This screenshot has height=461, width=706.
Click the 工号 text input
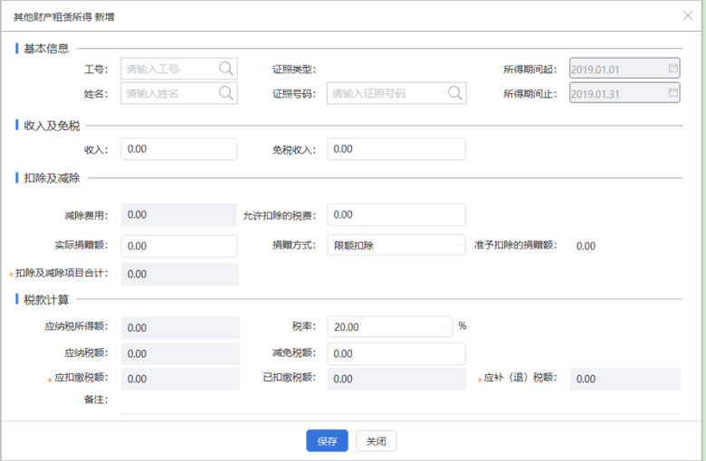click(167, 69)
